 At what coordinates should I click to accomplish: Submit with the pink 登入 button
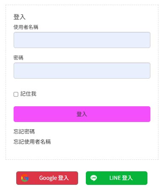pyautogui.click(x=82, y=114)
